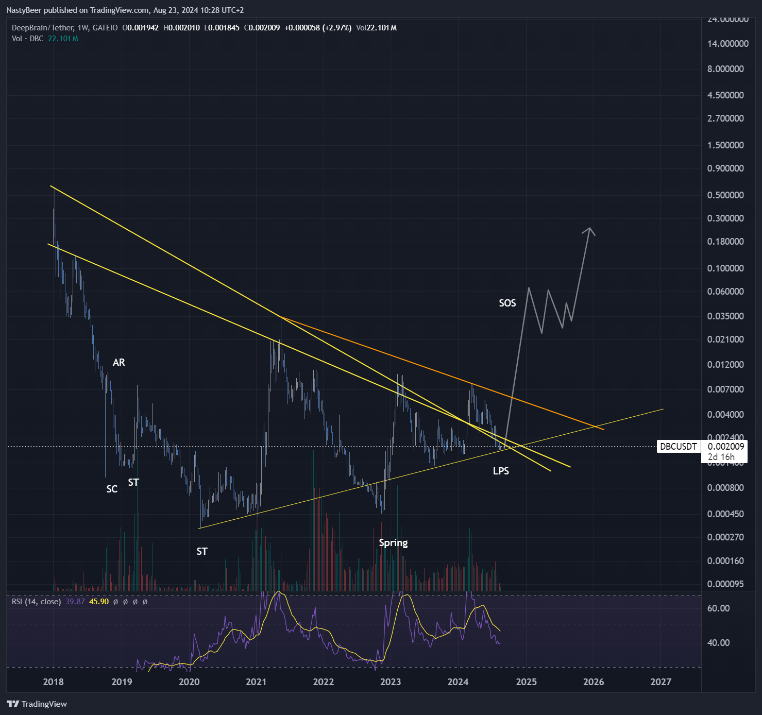Click the 14.000000 price axis label
762x715 pixels.
pos(728,44)
